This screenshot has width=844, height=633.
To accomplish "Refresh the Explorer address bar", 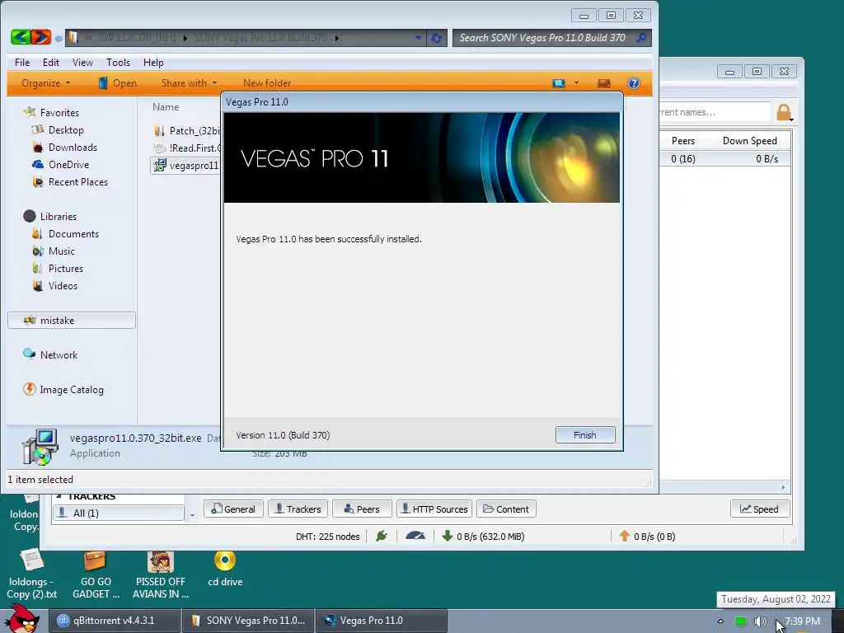I will (x=437, y=38).
